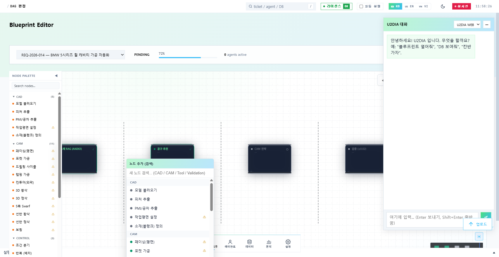Click the magnifier icon in the top search bar

[250, 6]
